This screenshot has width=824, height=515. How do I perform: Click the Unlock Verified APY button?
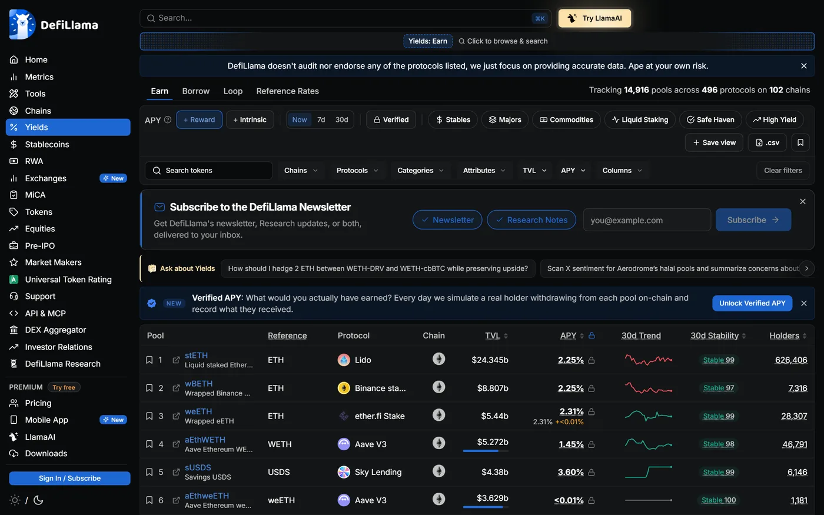click(x=752, y=303)
